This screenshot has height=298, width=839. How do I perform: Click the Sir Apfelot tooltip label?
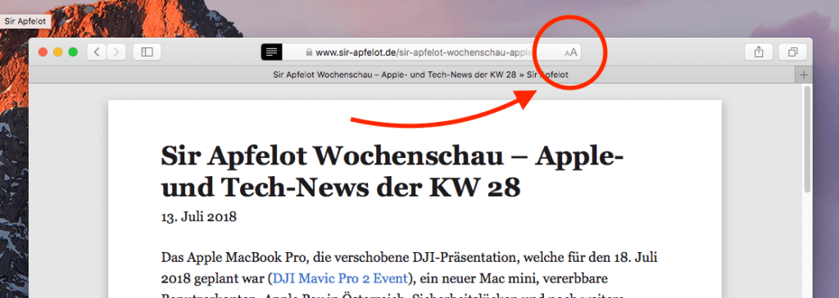(x=25, y=22)
